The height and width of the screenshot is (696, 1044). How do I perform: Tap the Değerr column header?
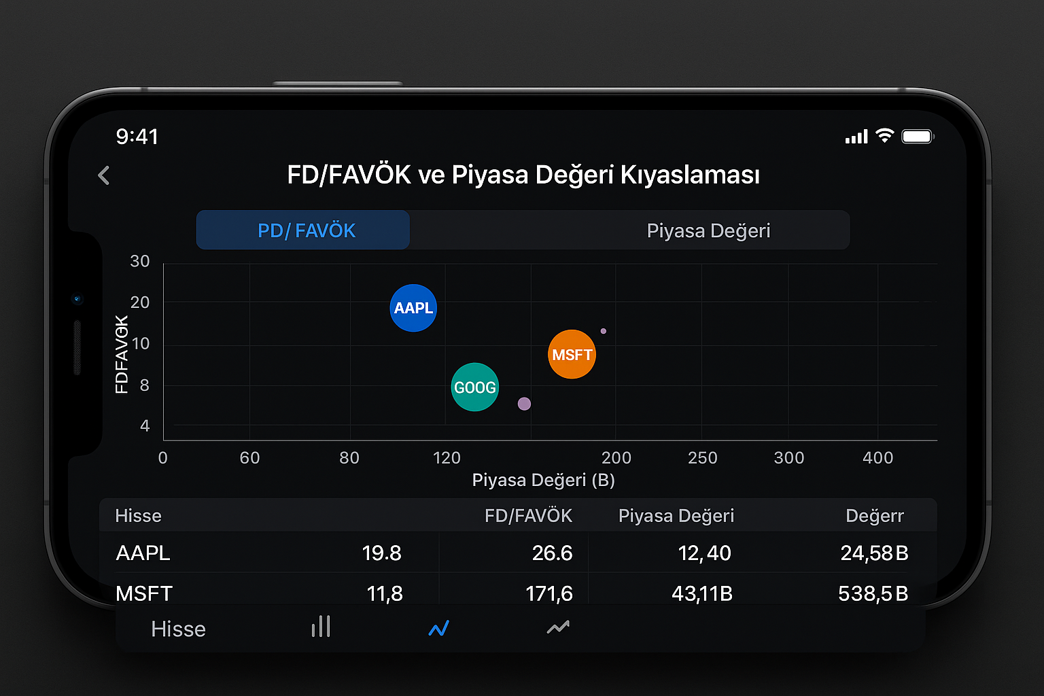pyautogui.click(x=874, y=516)
